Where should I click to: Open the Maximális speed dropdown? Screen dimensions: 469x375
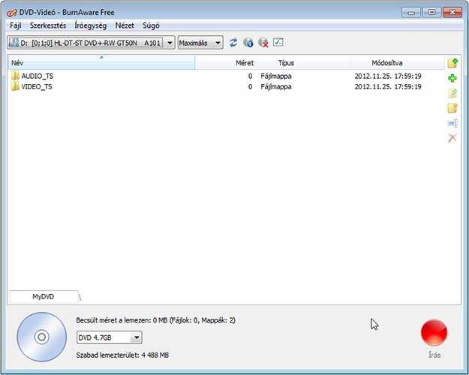pos(200,43)
